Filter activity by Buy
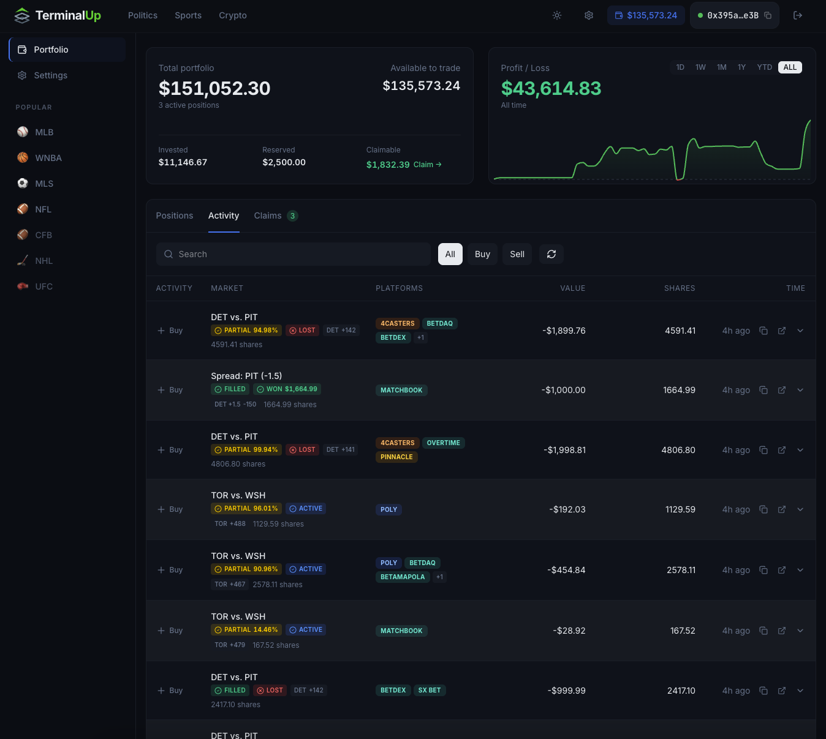Screen dimensions: 826x739 pyautogui.click(x=483, y=254)
